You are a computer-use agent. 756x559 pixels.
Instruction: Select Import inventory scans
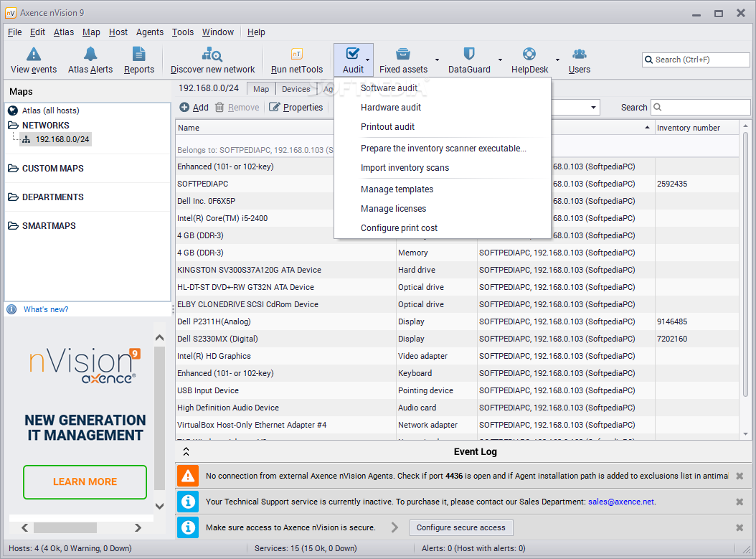(442, 167)
